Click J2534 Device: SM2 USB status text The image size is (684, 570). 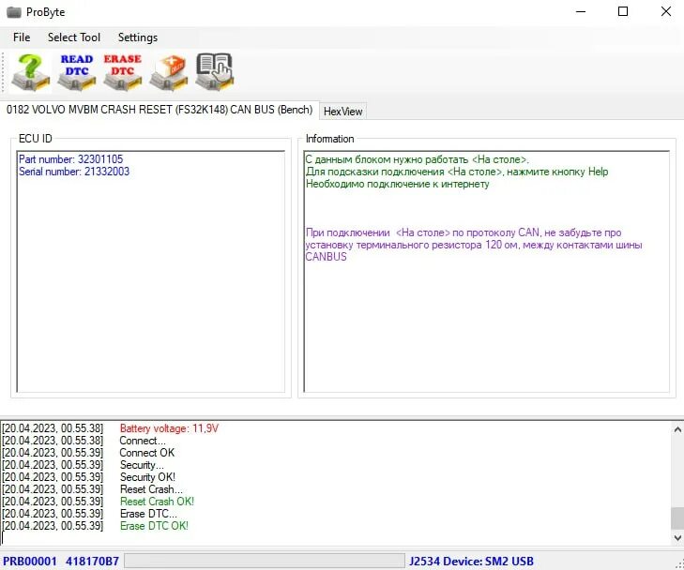[471, 561]
